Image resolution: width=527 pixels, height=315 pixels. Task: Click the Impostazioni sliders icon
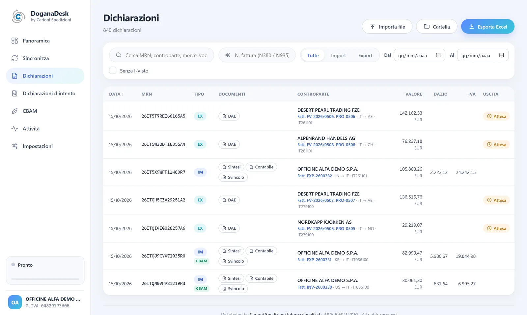click(14, 146)
